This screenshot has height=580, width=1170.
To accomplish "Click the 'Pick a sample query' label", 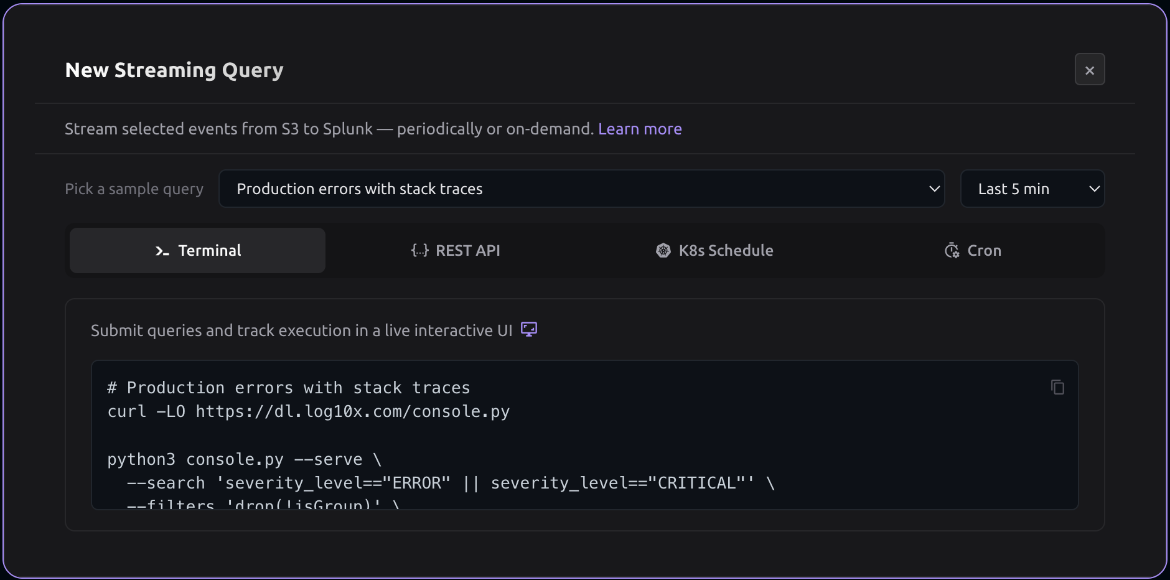I will (x=134, y=189).
